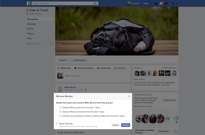Click the Facebook logo icon
The width and height of the screenshot is (205, 135).
[28, 3]
